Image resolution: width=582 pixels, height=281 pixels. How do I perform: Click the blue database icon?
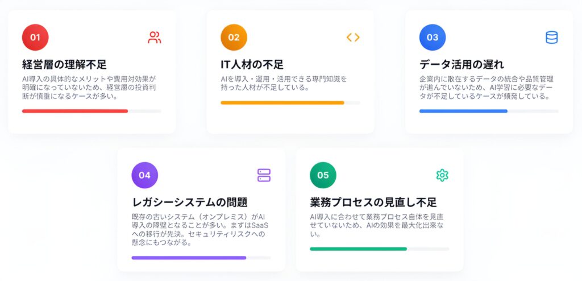551,38
